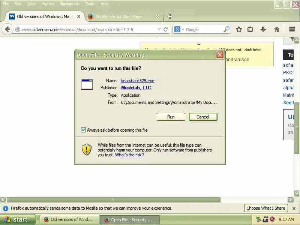
Task: Open the URL history dropdown arrow
Action: coord(159,30)
